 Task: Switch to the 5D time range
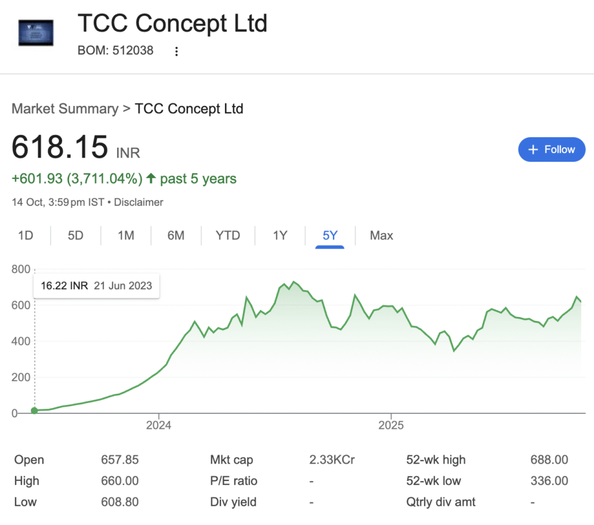[x=75, y=236]
